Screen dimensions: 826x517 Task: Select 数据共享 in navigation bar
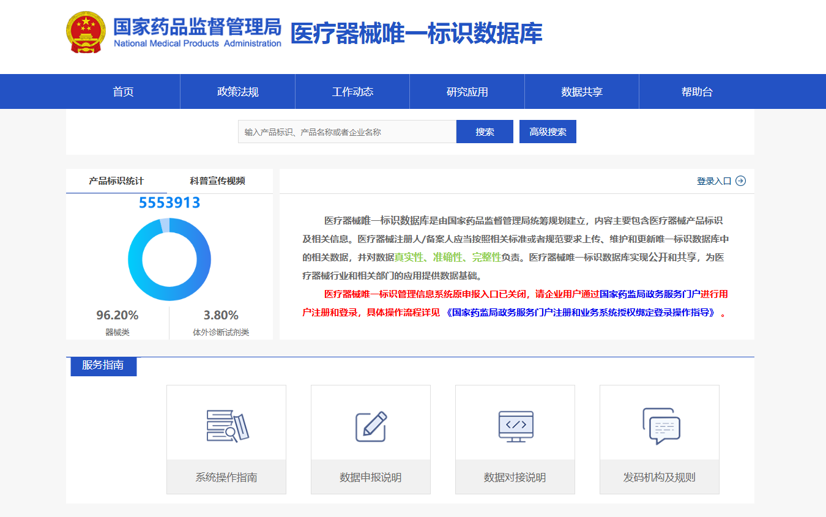tap(582, 92)
